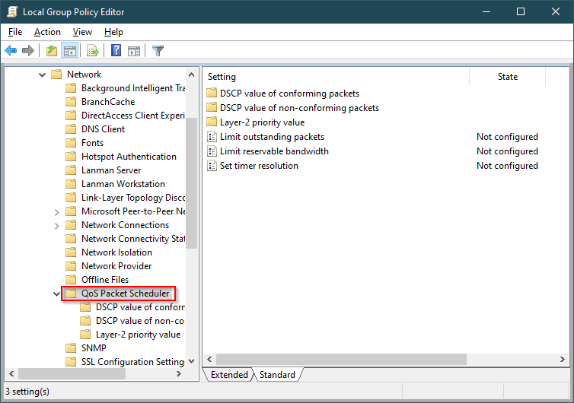Click Limit outstanding packets policy icon
This screenshot has width=574, height=403.
click(x=212, y=137)
